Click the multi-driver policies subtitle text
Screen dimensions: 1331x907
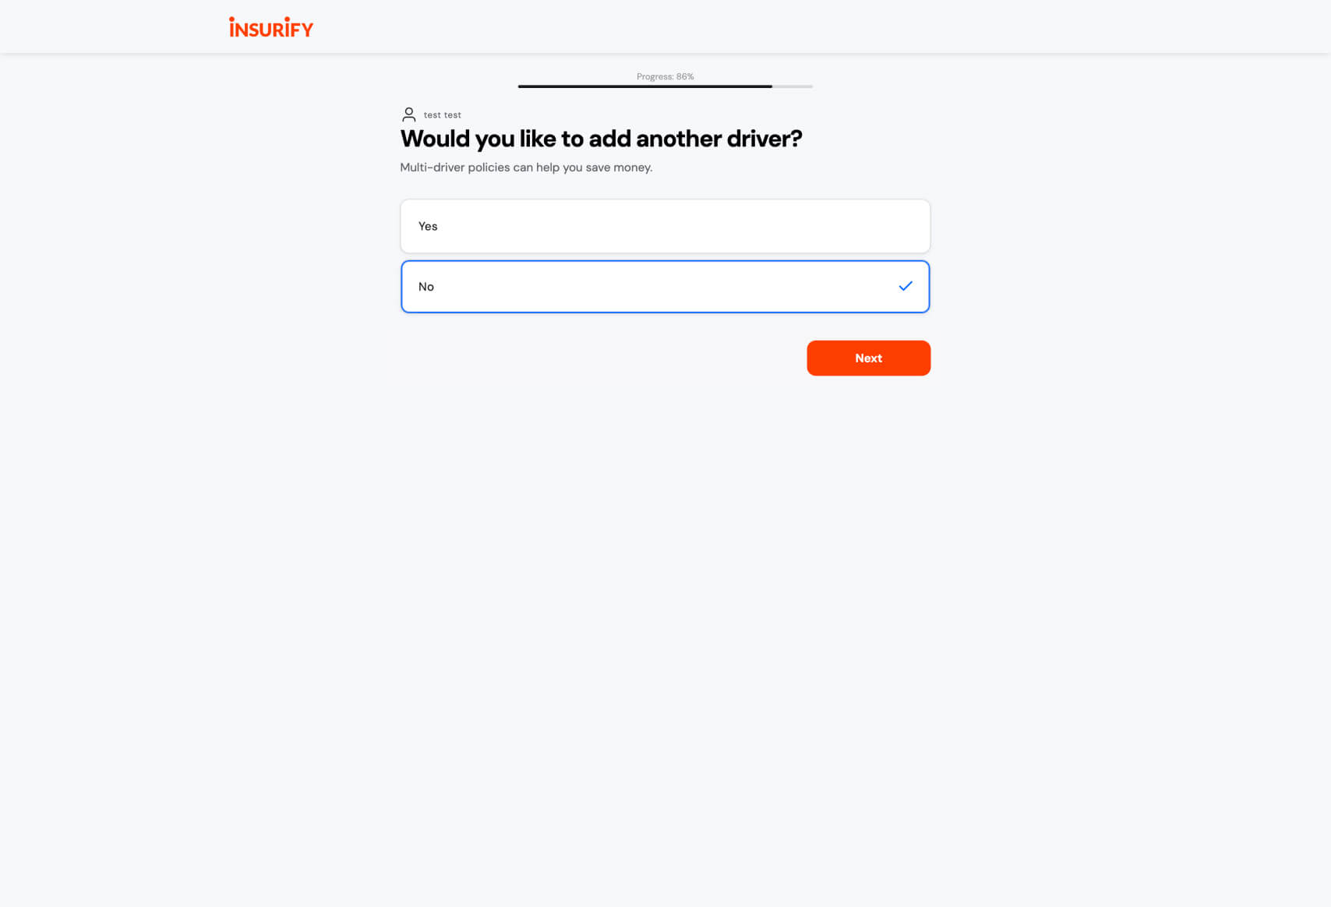526,168
